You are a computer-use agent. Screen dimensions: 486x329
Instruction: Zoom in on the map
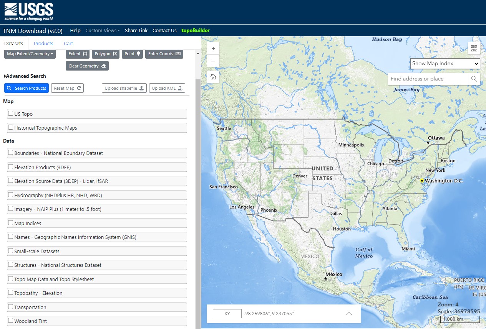213,49
